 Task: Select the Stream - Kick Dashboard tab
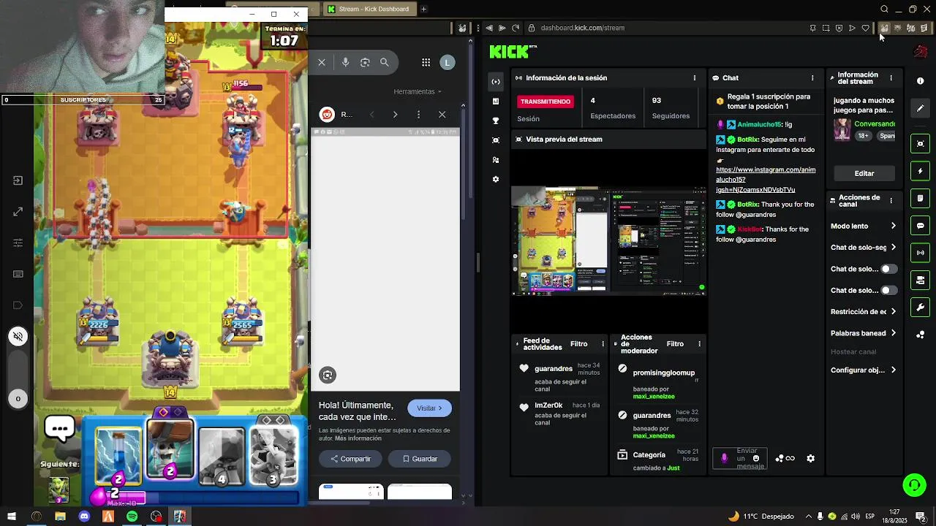(x=371, y=9)
